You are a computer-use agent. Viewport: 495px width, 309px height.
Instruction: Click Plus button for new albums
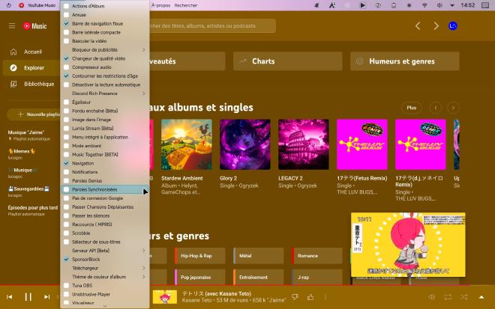[412, 108]
